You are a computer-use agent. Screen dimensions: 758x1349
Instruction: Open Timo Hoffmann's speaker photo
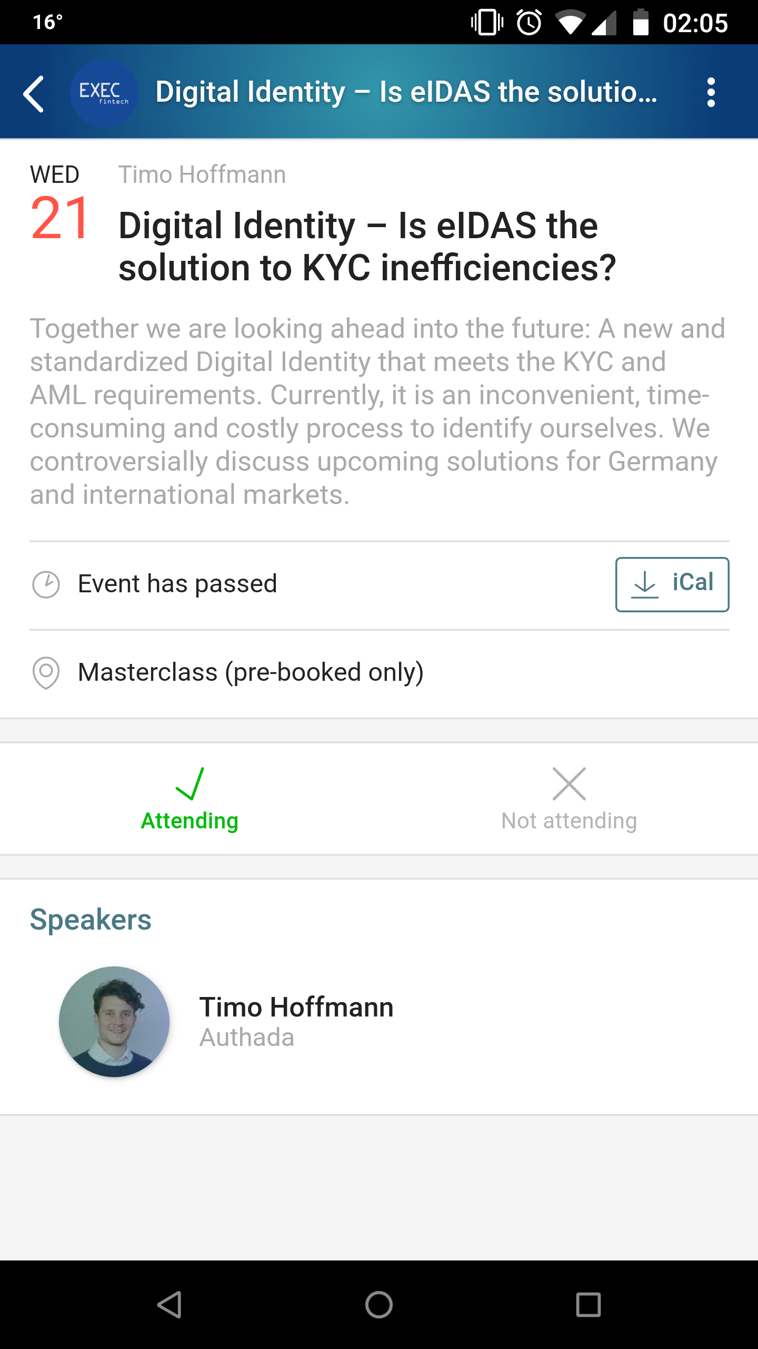[114, 1021]
